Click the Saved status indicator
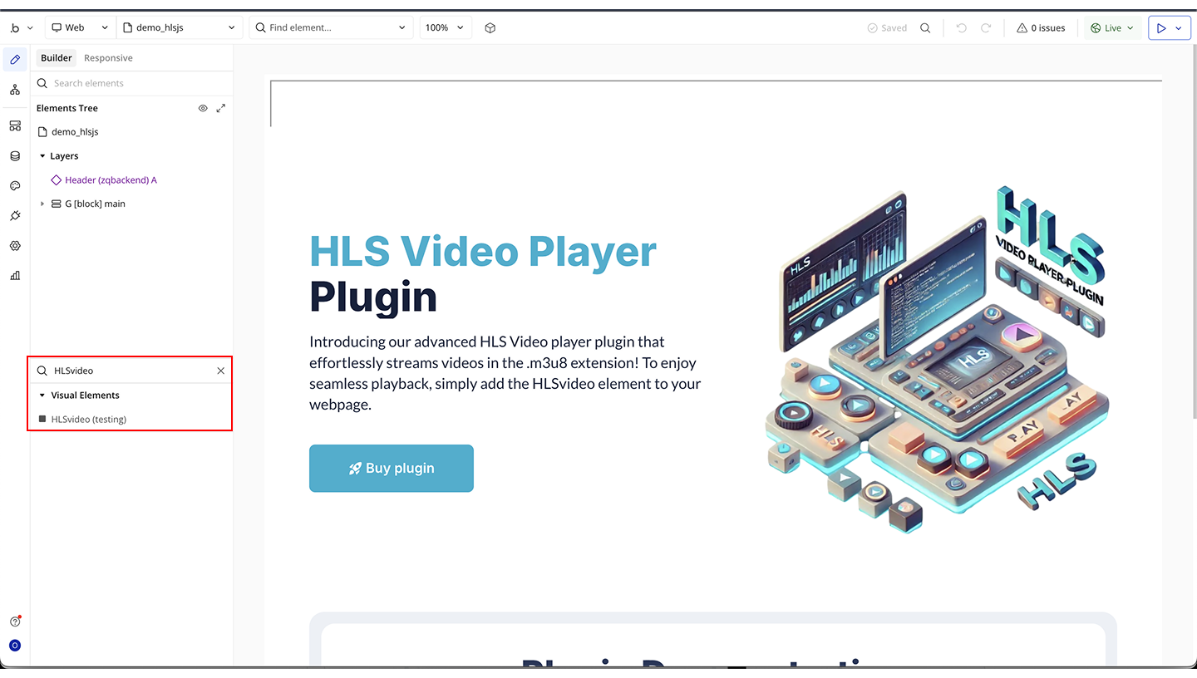The height and width of the screenshot is (678, 1197). coord(887,27)
